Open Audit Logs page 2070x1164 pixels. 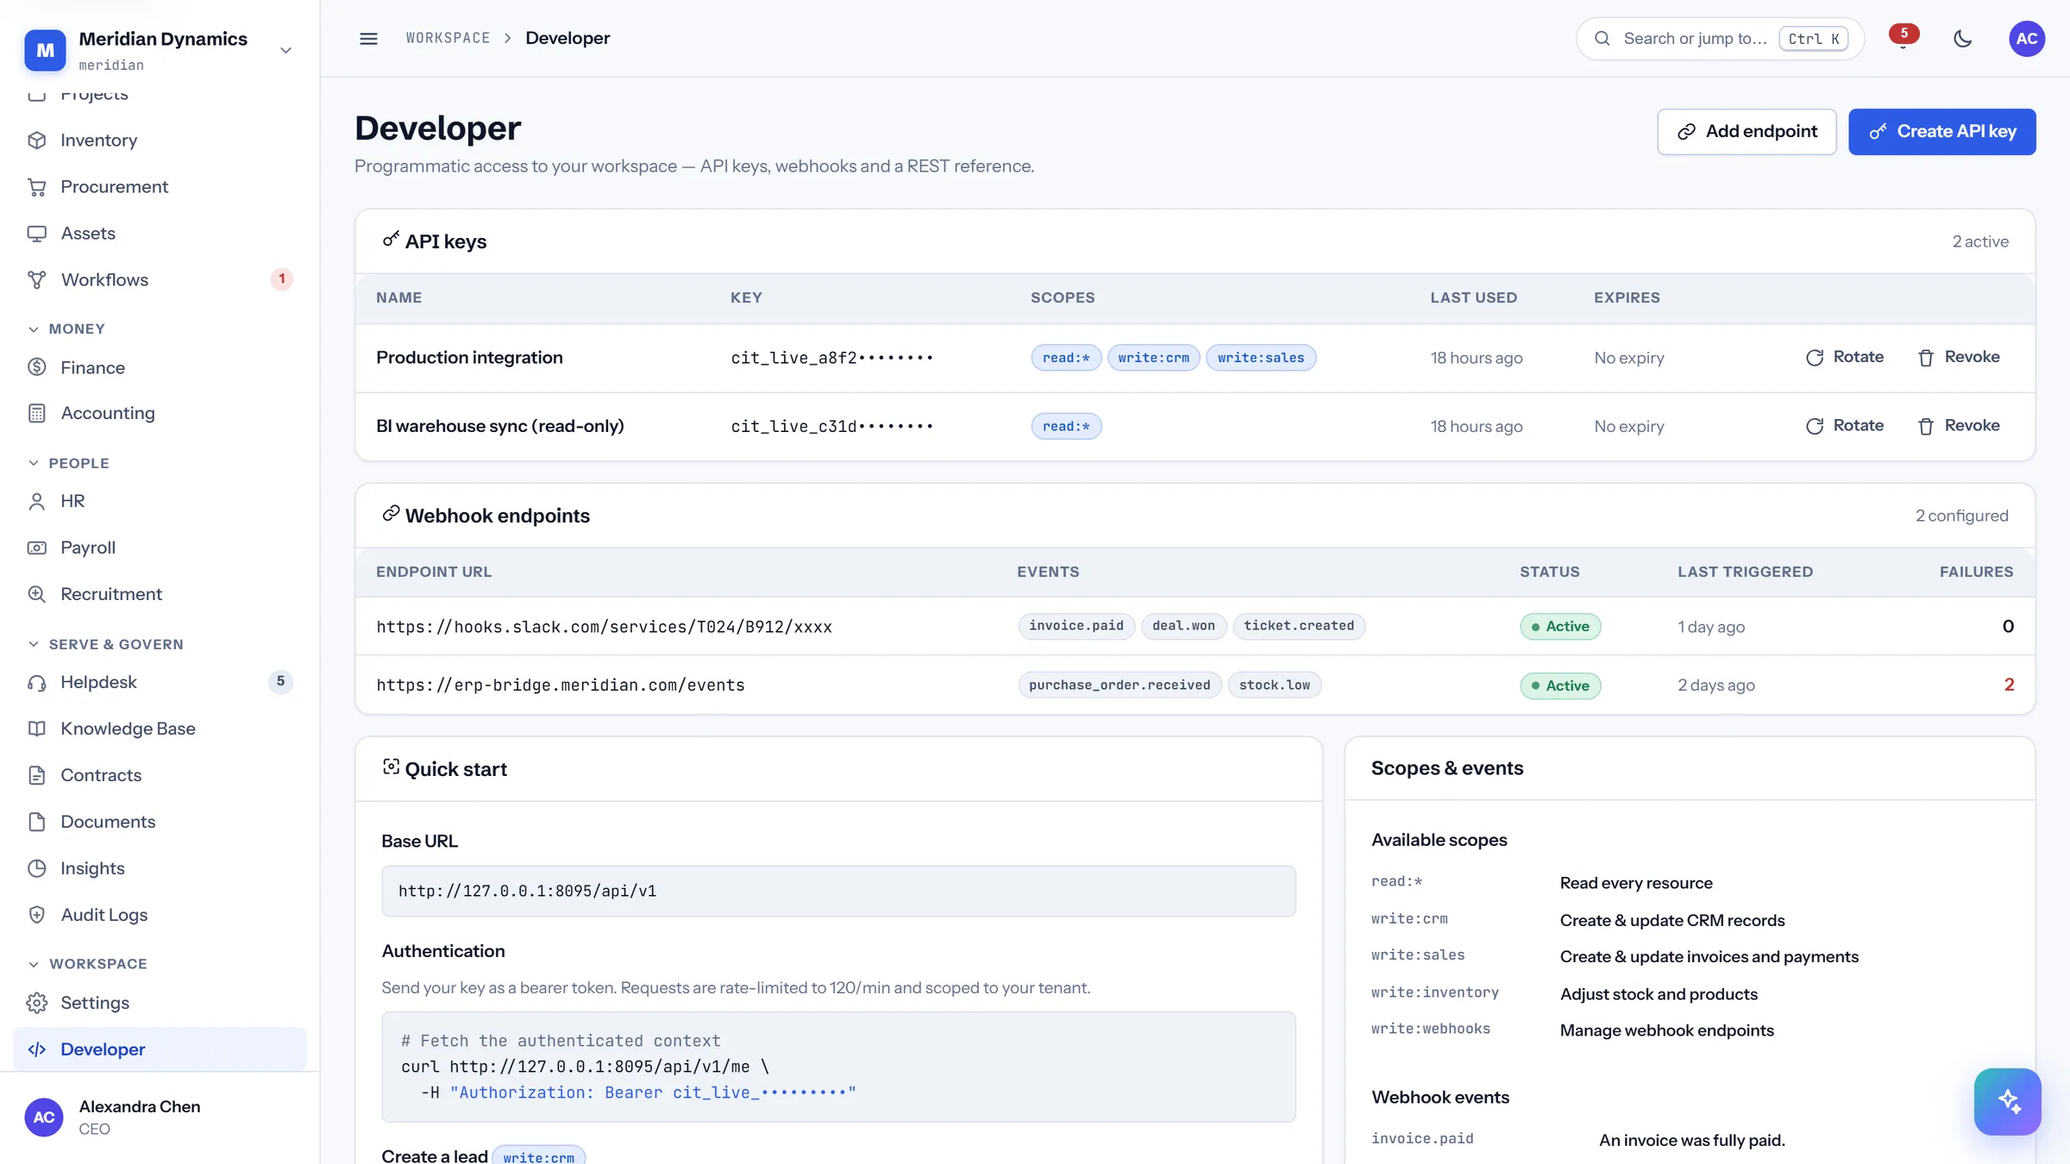tap(160, 915)
